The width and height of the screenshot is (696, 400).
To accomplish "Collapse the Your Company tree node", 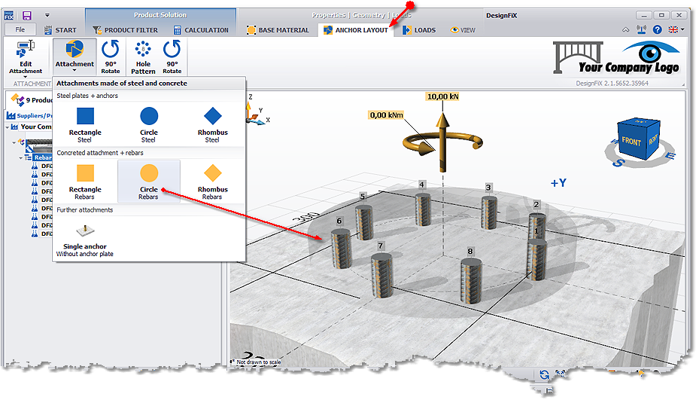I will coord(8,127).
